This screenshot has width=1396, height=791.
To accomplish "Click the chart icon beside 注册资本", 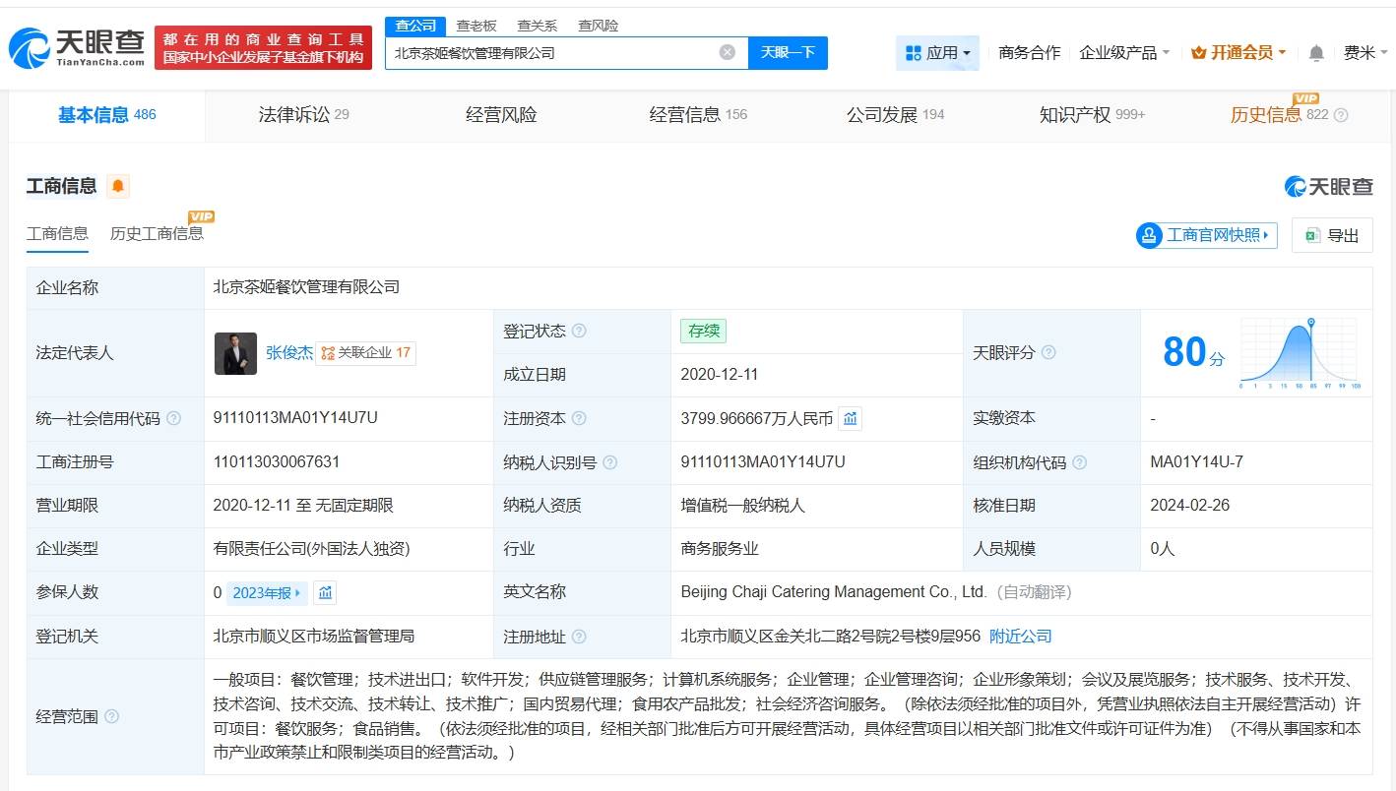I will [850, 418].
